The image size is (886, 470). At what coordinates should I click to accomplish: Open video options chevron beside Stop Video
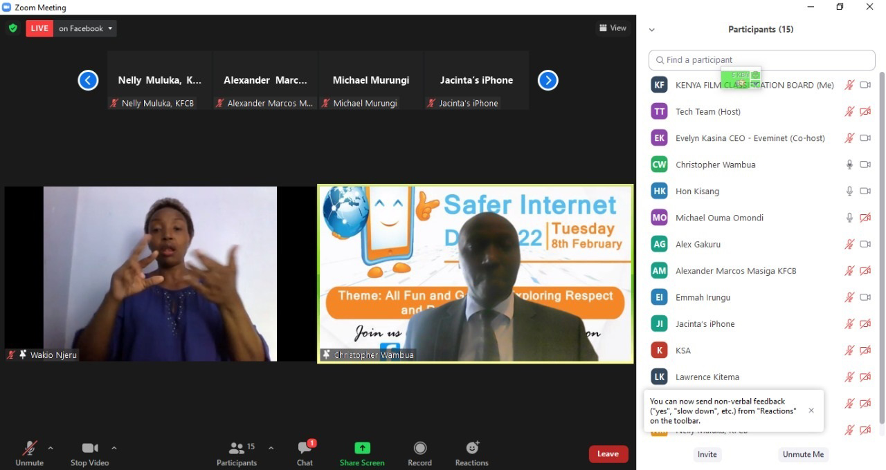tap(114, 448)
